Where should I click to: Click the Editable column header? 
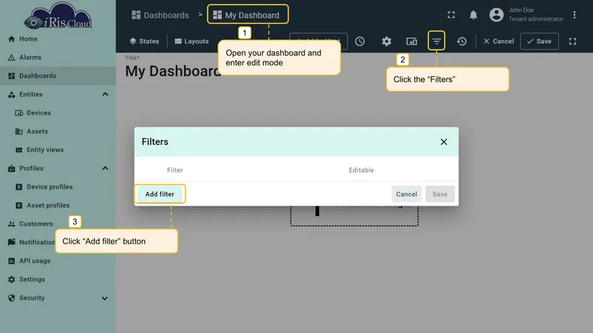coord(361,170)
